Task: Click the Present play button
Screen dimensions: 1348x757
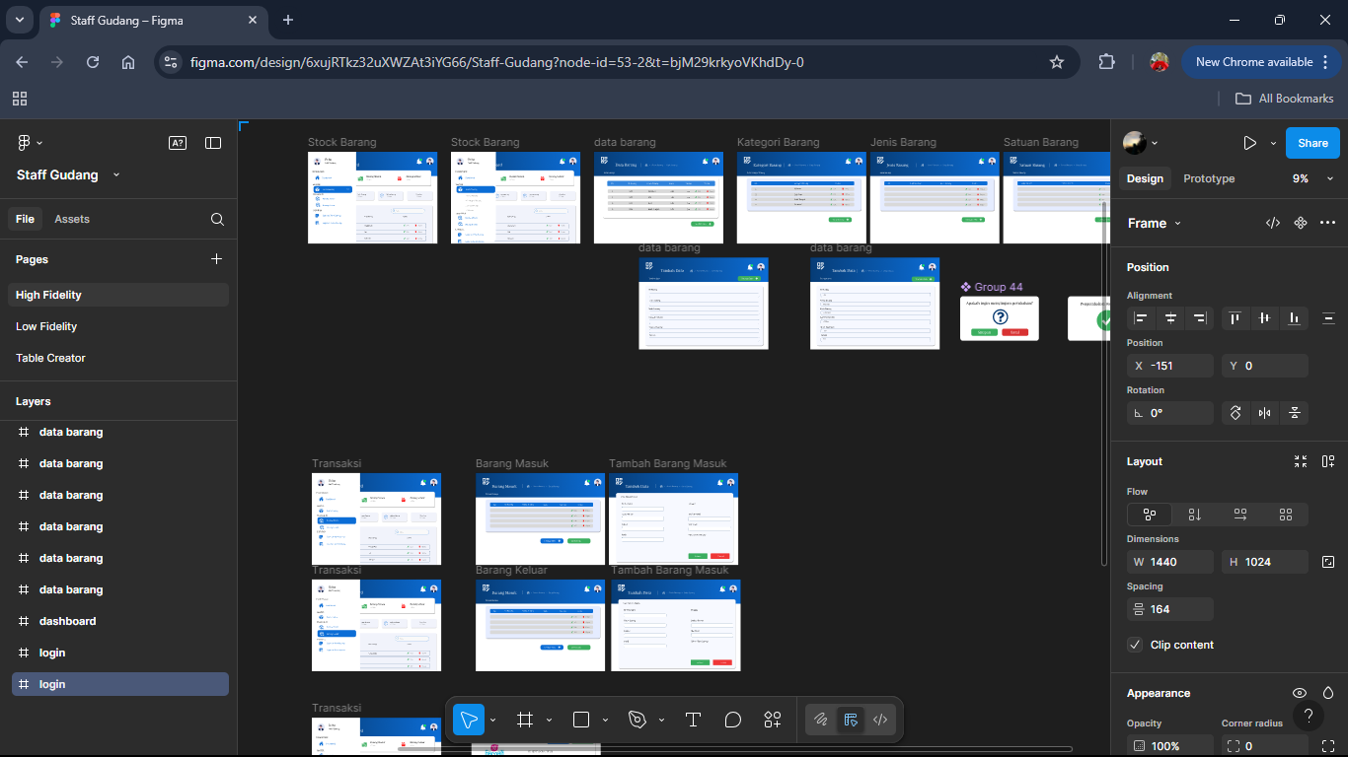Action: click(1249, 143)
